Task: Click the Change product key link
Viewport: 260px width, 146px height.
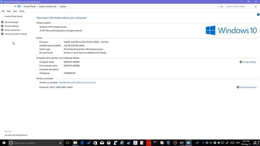Action: point(248,87)
